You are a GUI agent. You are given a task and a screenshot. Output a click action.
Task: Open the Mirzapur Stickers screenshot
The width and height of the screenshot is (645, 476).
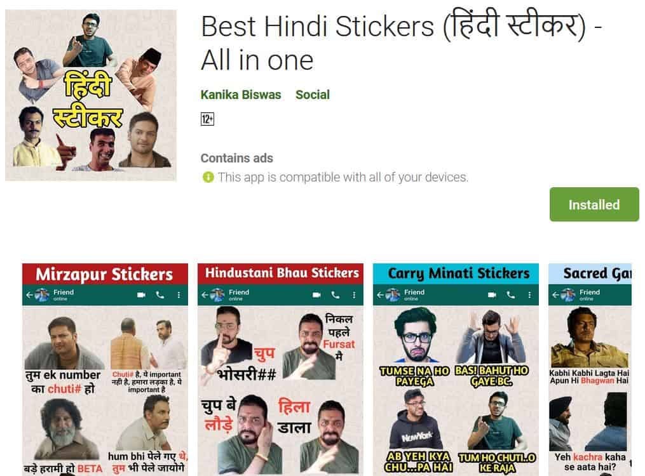tap(105, 369)
